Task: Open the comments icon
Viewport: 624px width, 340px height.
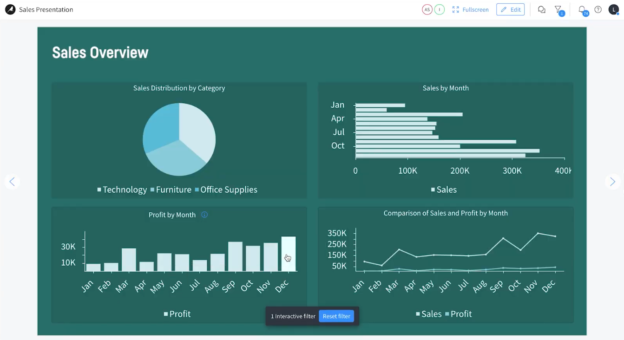Action: pyautogui.click(x=541, y=10)
